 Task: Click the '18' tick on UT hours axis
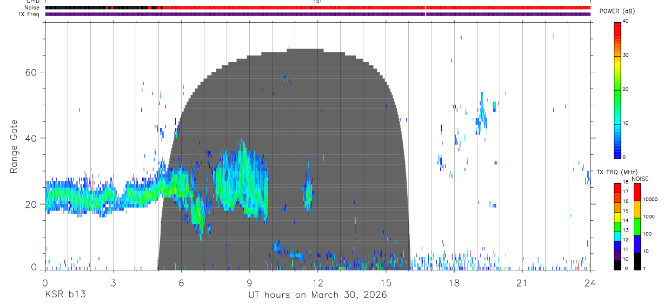pyautogui.click(x=454, y=282)
